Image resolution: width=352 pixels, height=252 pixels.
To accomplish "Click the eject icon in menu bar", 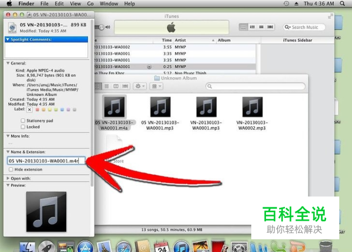I will pos(297,4).
